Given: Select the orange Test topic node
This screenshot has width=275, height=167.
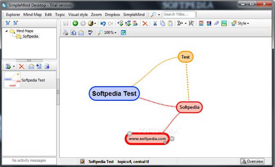Looking at the screenshot, I should (186, 57).
